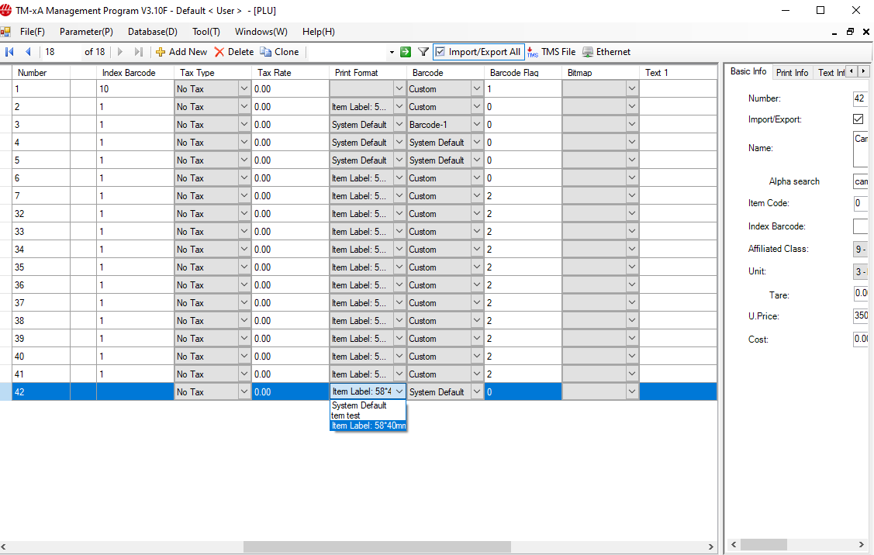Choose 'tem test' from the dropdown list
This screenshot has height=555, width=874.
coord(346,415)
